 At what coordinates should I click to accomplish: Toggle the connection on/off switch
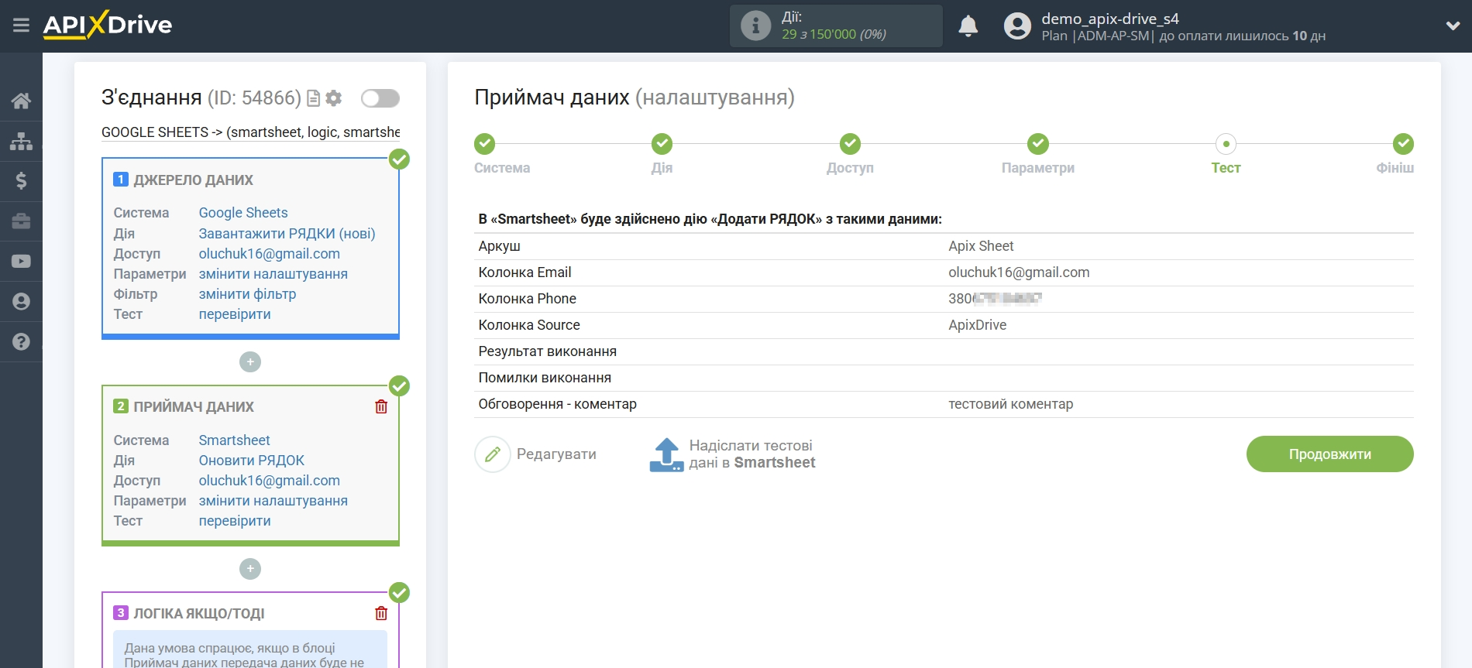[x=380, y=98]
